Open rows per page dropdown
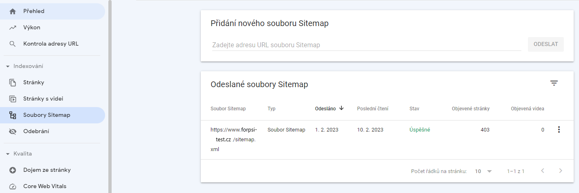Viewport: 579px width, 193px height. tap(483, 171)
